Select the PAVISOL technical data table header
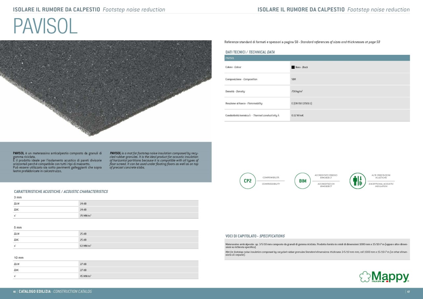Viewport: 423px width, 299px height. [x=317, y=58]
